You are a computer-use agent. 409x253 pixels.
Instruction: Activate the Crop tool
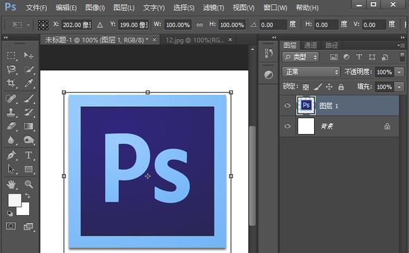pos(11,83)
